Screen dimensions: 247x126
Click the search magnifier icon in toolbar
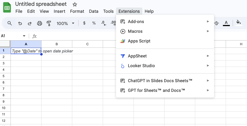click(10, 23)
